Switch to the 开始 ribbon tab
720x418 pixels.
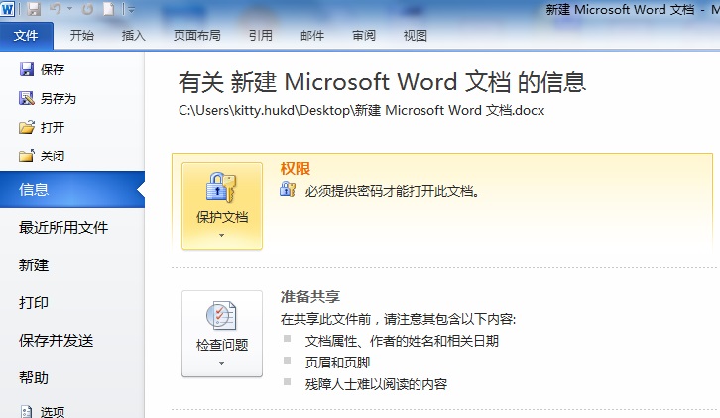point(82,36)
